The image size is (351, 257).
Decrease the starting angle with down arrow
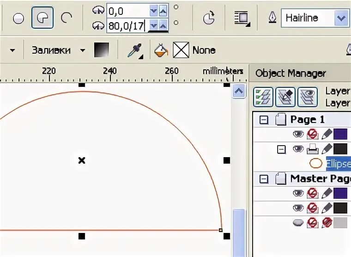(153, 11)
